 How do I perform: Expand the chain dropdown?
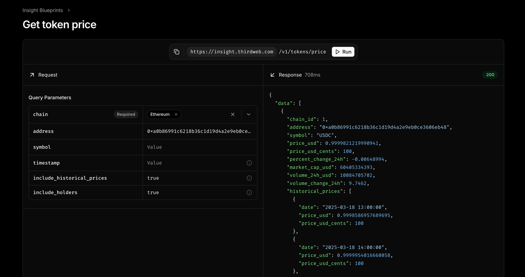tap(249, 114)
